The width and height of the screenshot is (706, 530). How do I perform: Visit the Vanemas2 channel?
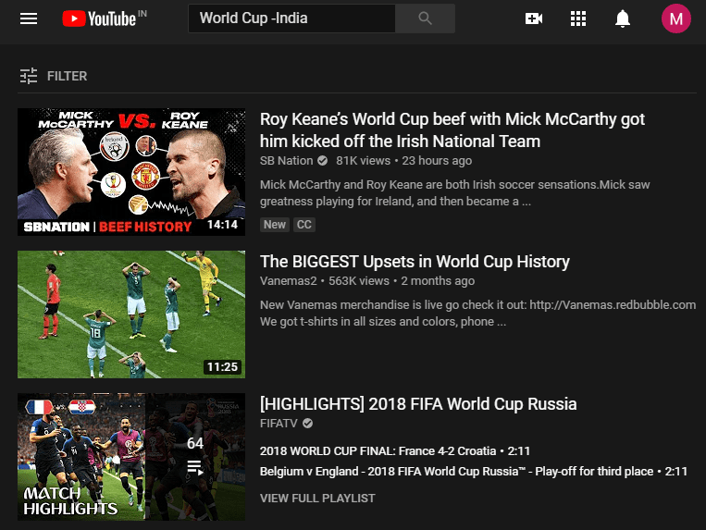pyautogui.click(x=288, y=281)
